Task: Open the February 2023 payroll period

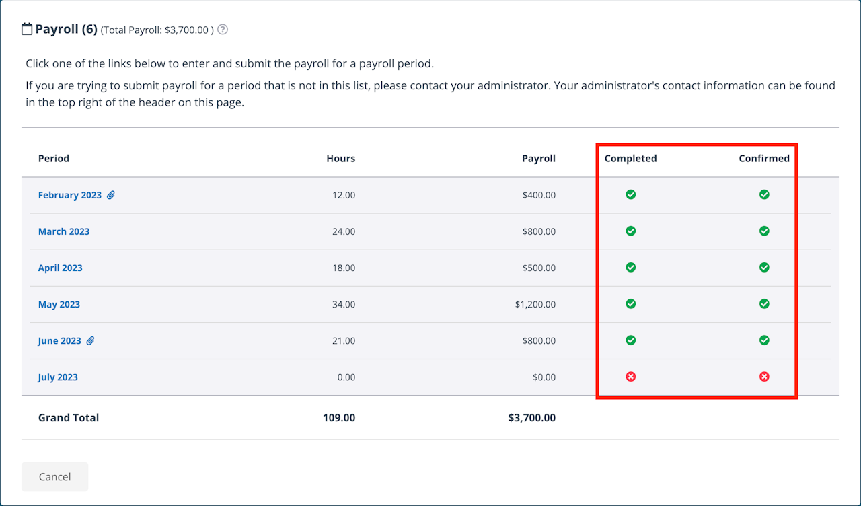Action: (69, 195)
